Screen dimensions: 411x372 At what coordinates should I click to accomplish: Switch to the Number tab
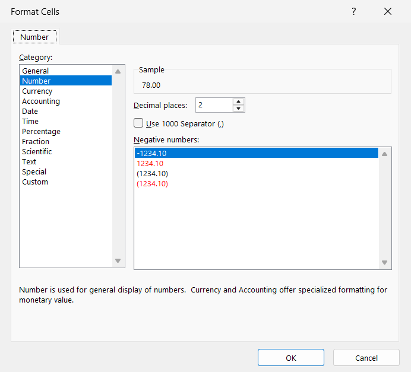34,37
